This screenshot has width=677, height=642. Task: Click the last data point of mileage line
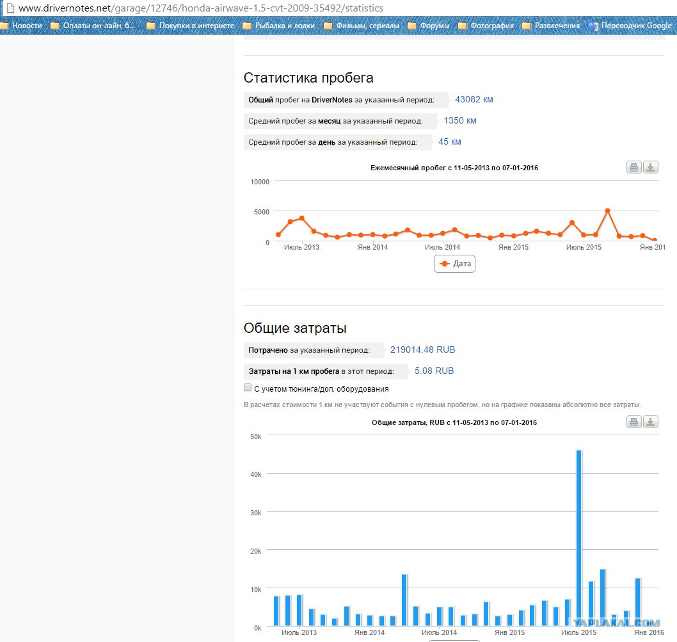pyautogui.click(x=655, y=240)
